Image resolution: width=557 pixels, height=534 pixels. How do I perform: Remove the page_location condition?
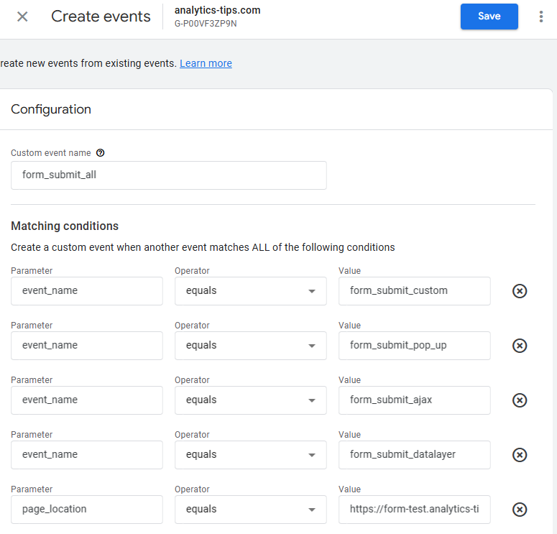520,510
